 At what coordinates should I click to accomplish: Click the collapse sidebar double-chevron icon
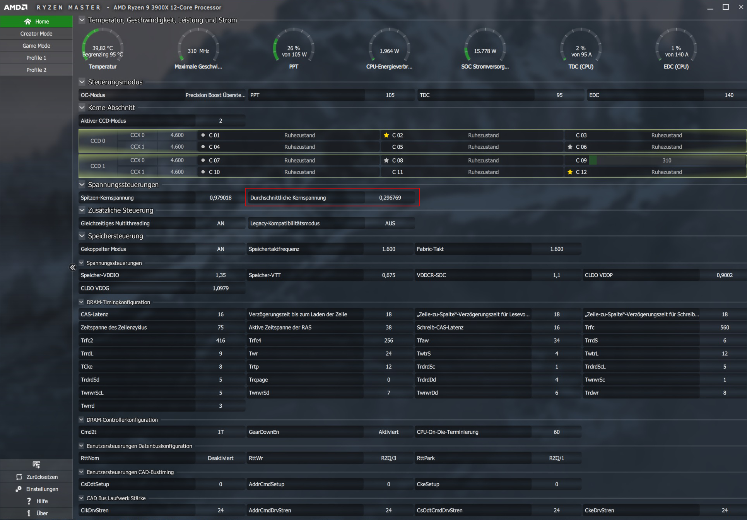(73, 268)
